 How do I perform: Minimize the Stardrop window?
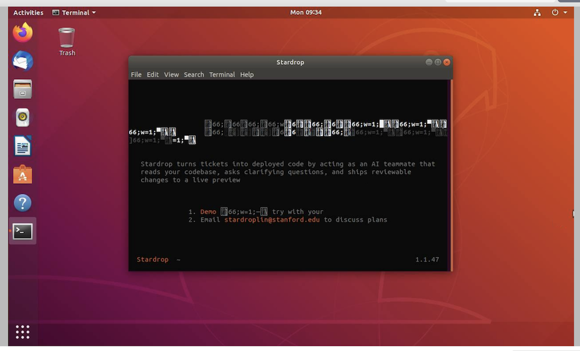[429, 62]
